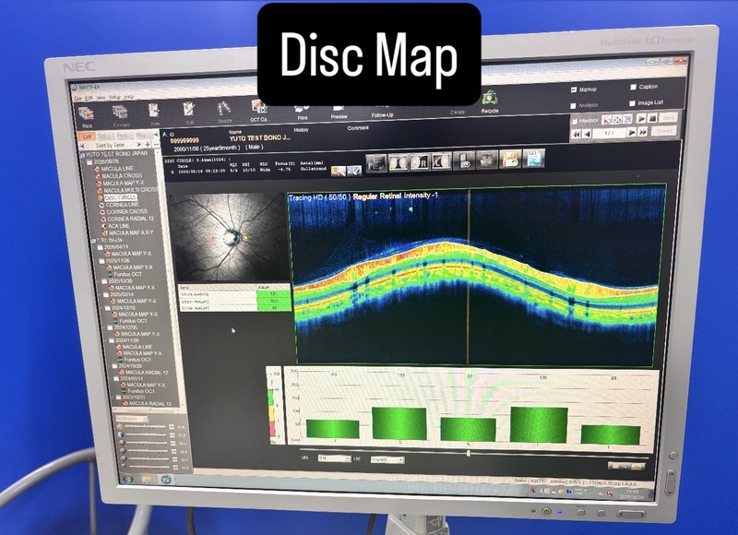Open the Setup menu

pos(114,97)
